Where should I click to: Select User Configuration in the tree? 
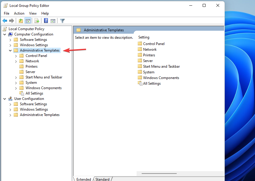(29, 99)
